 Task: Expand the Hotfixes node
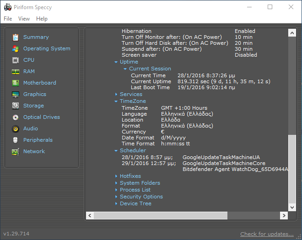(116, 176)
